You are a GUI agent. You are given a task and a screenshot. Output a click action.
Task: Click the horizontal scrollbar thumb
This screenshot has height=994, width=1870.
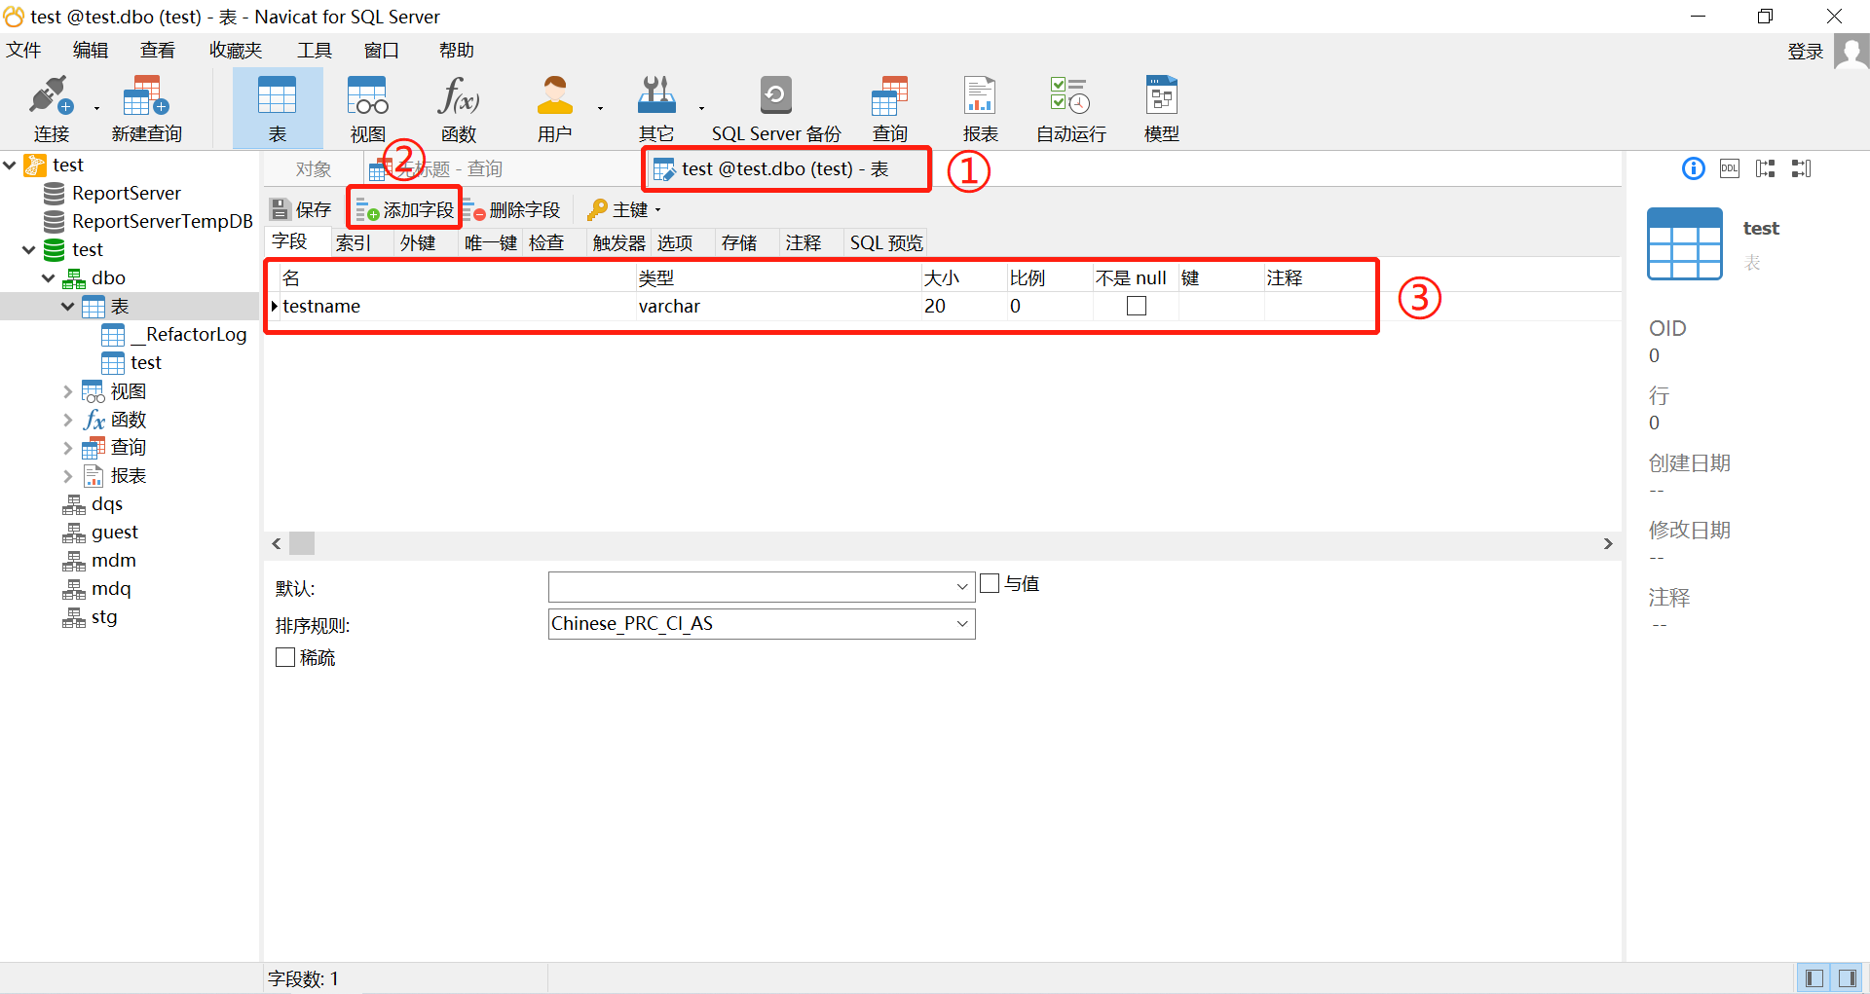[x=302, y=543]
